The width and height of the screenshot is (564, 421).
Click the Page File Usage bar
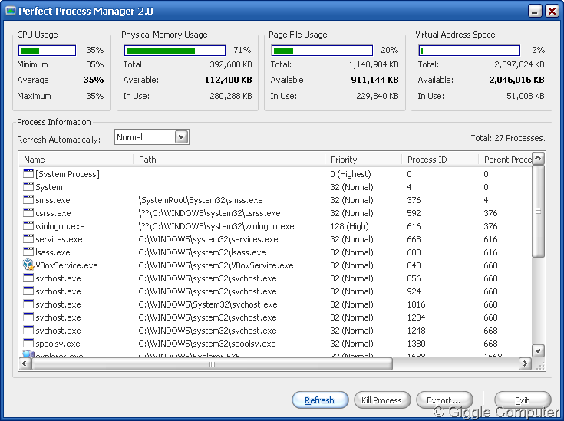(x=322, y=51)
